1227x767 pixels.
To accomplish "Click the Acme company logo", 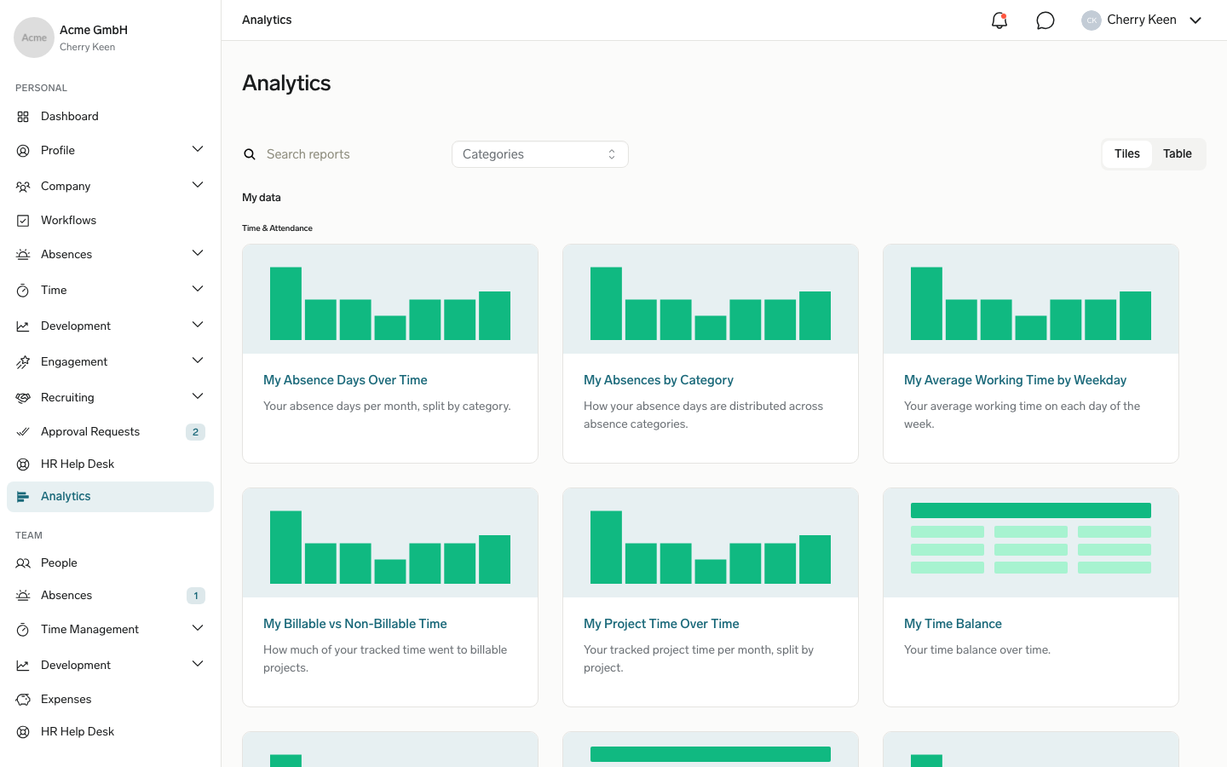I will pyautogui.click(x=34, y=37).
